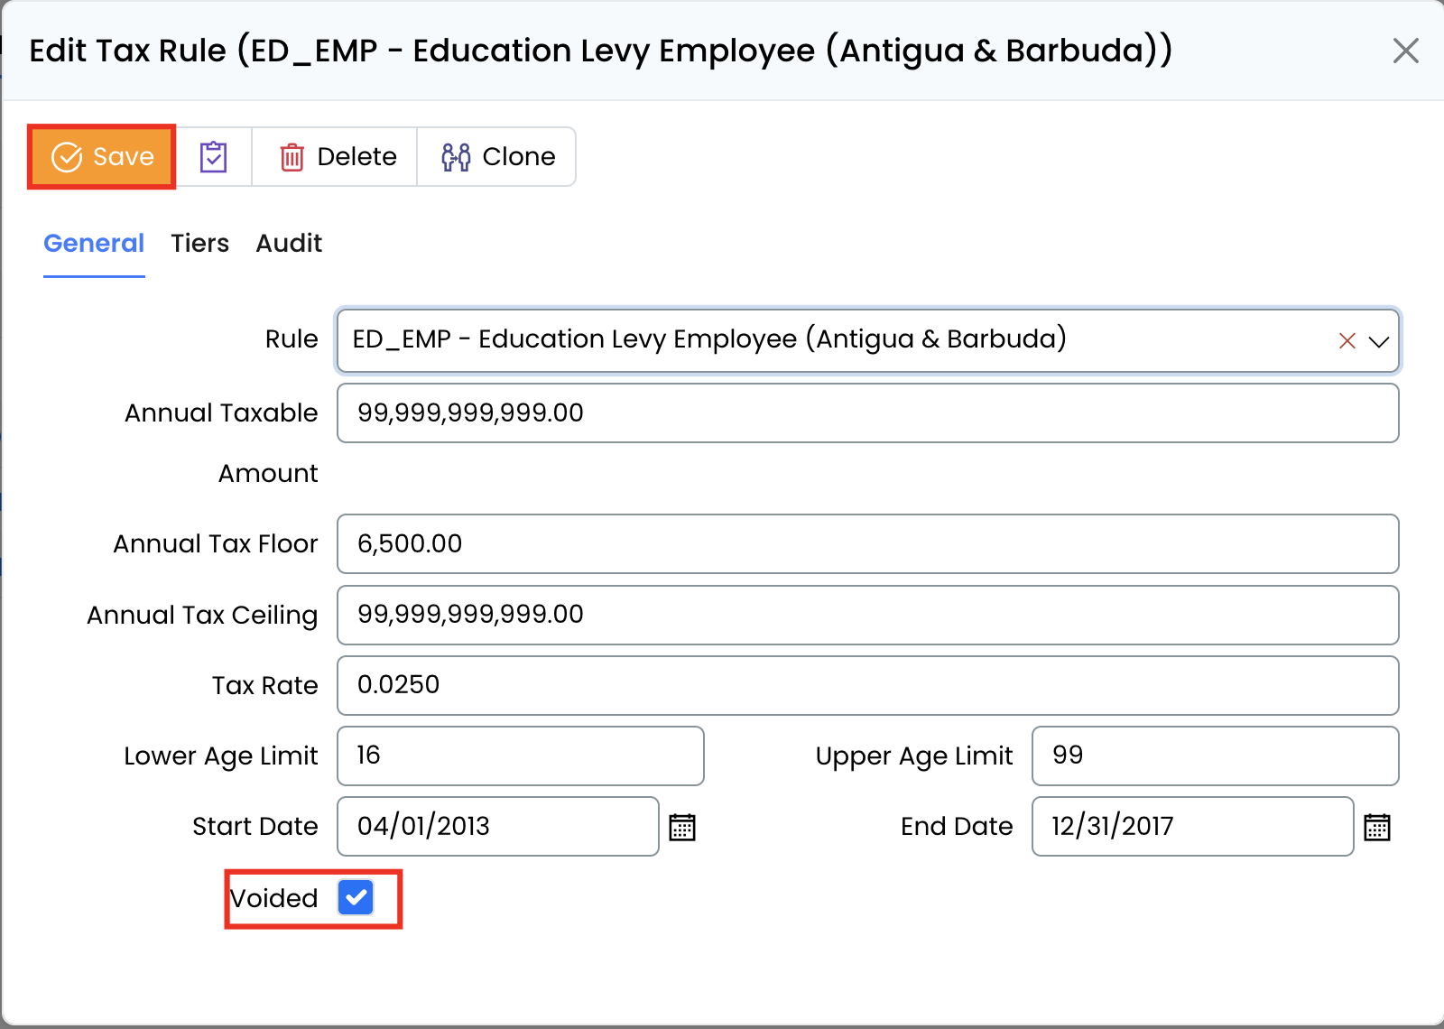Open the End Date calendar picker

tap(1376, 827)
